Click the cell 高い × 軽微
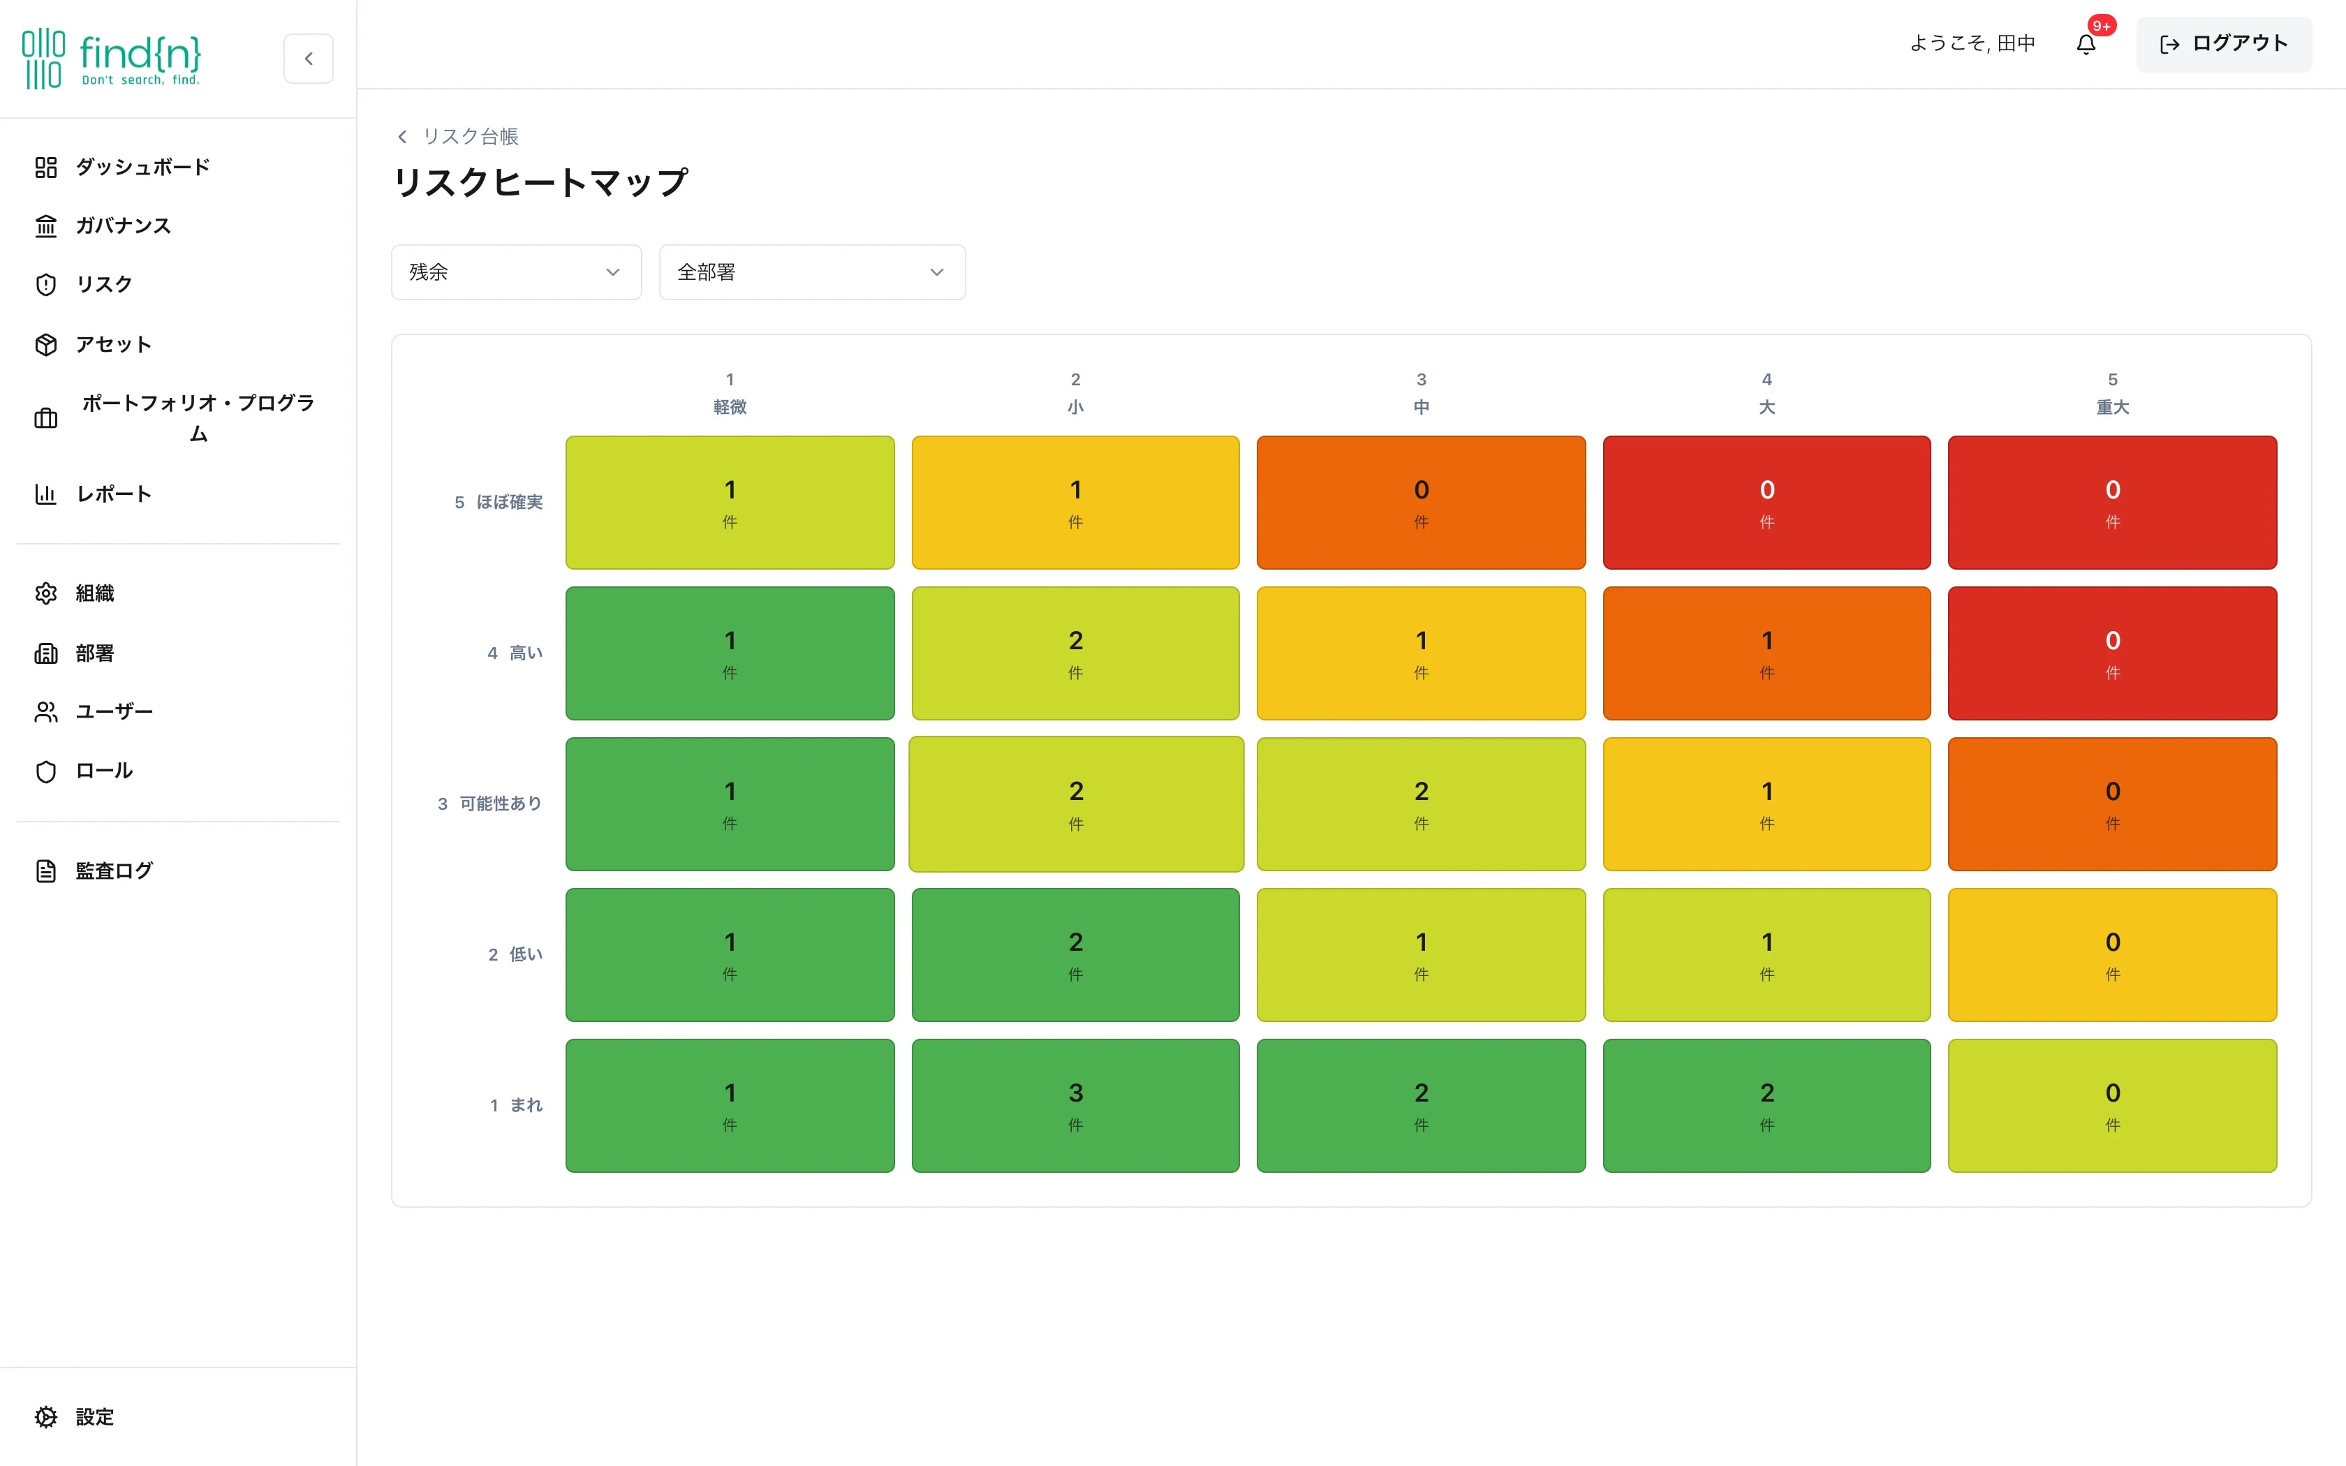This screenshot has width=2346, height=1466. 730,653
